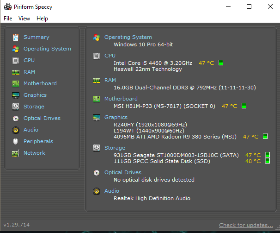This screenshot has height=233, width=280.
Task: Click the MSI H81M-P33 motherboard text
Action: click(x=164, y=106)
